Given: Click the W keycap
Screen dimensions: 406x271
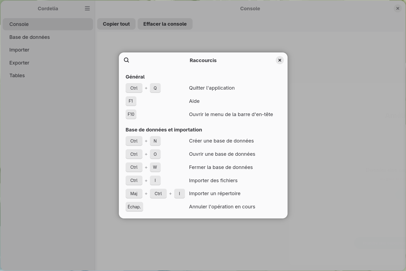Looking at the screenshot, I should click(x=155, y=167).
